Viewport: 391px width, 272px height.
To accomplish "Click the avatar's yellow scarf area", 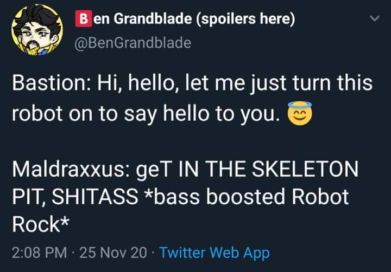I will (37, 50).
